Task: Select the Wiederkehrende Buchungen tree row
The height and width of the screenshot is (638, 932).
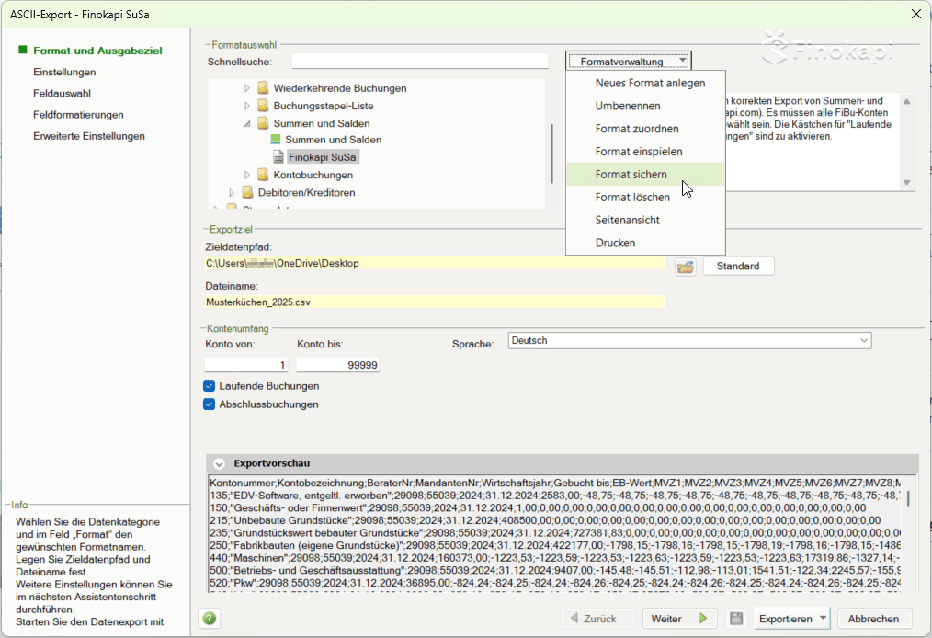Action: coord(340,88)
